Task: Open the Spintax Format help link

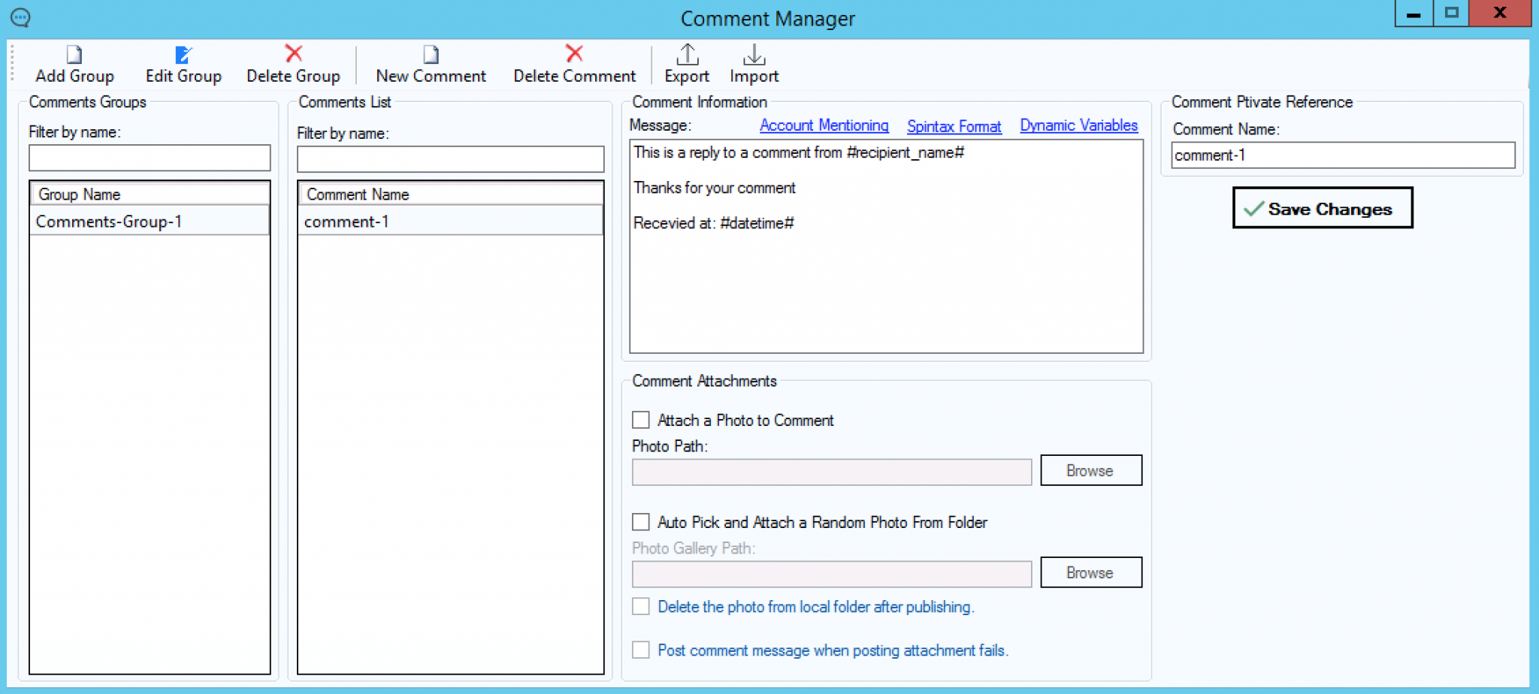Action: pos(954,126)
